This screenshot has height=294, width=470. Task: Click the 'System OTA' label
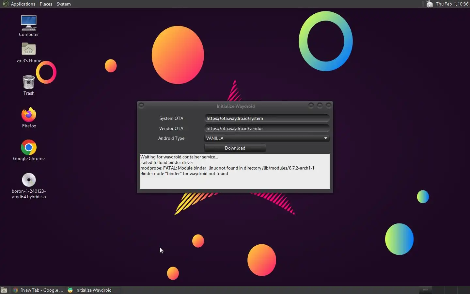tap(171, 118)
